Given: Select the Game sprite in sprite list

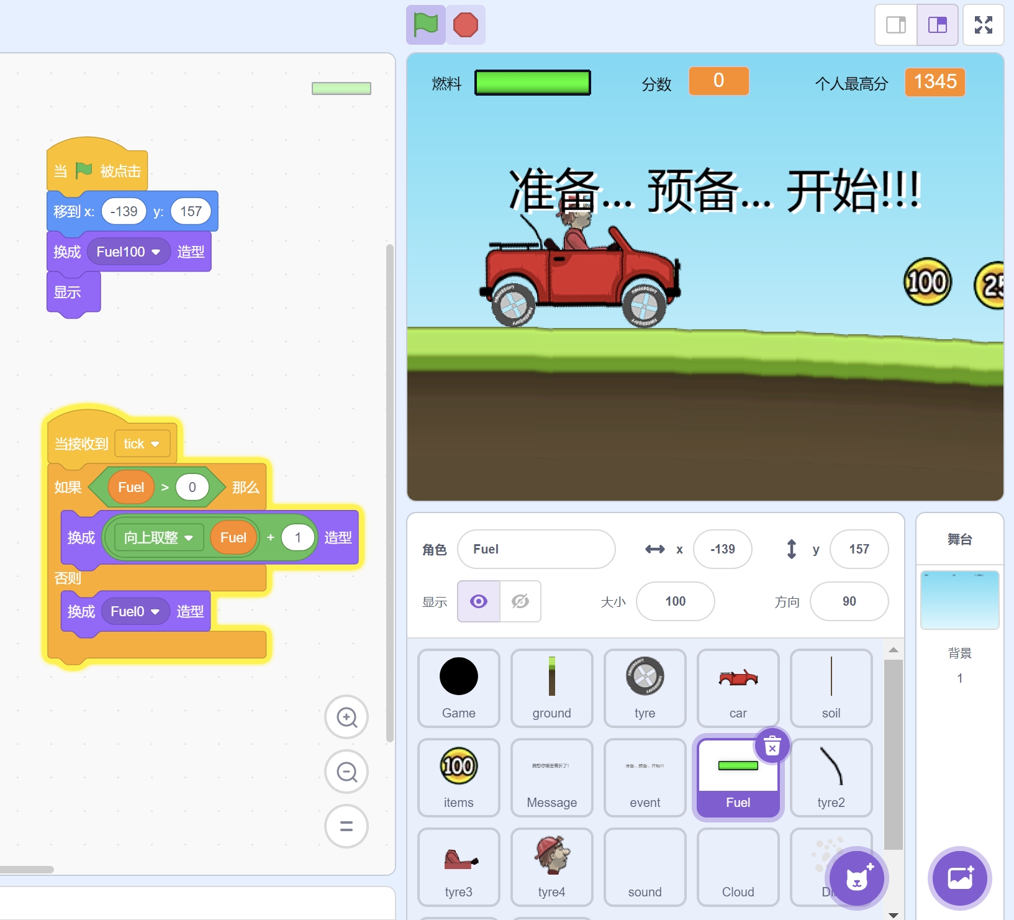Looking at the screenshot, I should [458, 688].
